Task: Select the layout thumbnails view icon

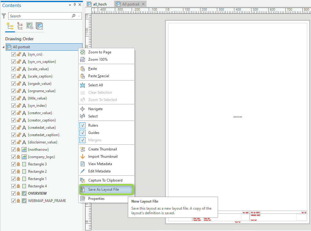Action: (x=39, y=26)
